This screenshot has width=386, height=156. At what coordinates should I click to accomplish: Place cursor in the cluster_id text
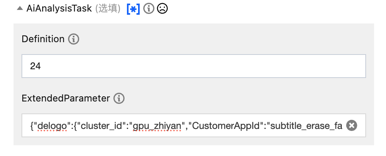coord(101,126)
